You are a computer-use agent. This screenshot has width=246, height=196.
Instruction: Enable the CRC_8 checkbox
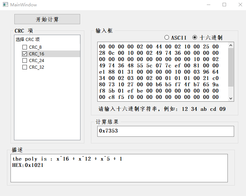pyautogui.click(x=24, y=47)
